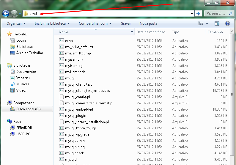Viewport: 236px width, 165px height.
Task: Sort by the Tamanho column header
Action: coord(218,32)
